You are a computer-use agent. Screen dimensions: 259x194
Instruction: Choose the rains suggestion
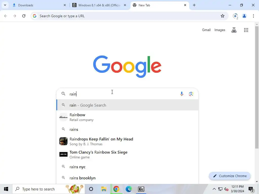pyautogui.click(x=127, y=129)
